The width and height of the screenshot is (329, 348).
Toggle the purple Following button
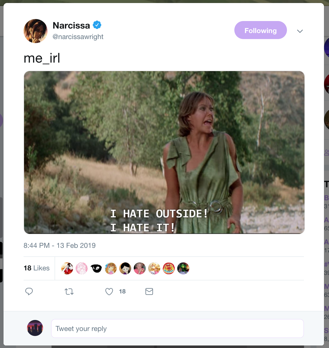point(261,30)
